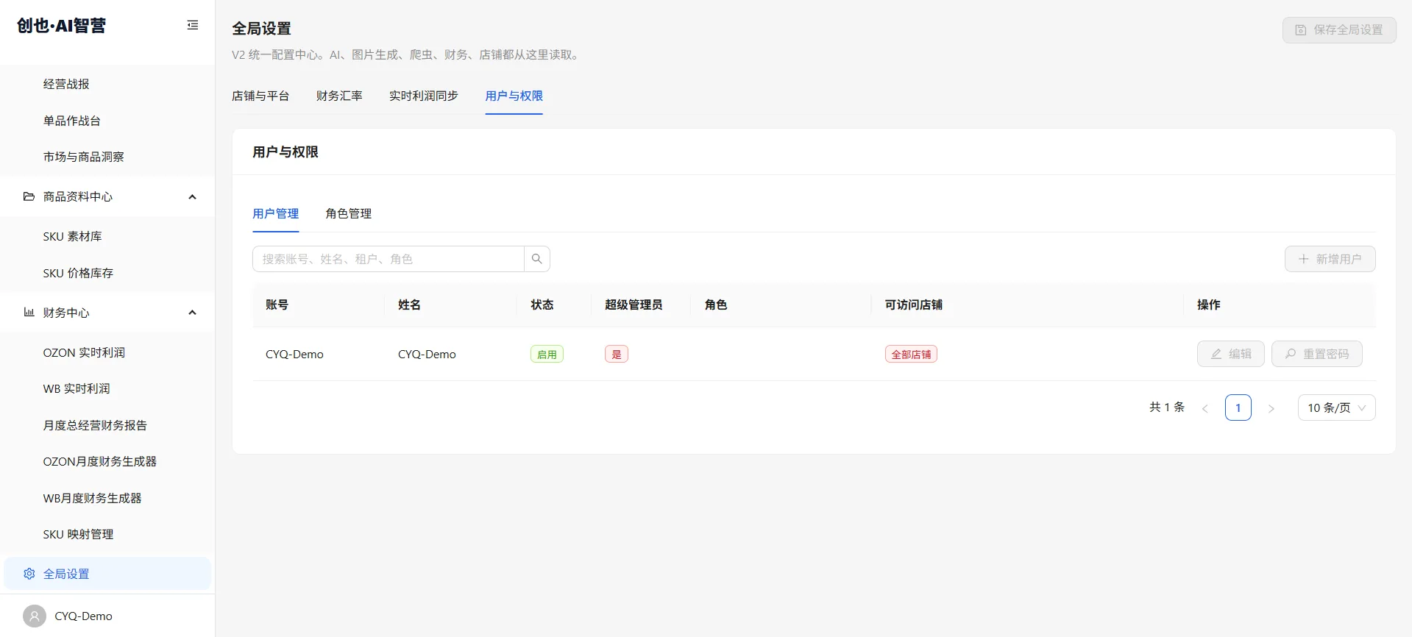The image size is (1412, 637).
Task: Open SKU 素材库 in sidebar
Action: click(x=107, y=236)
